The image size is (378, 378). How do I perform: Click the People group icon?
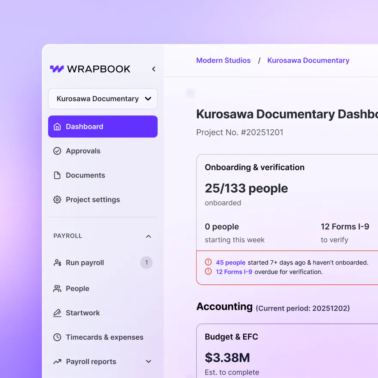click(x=57, y=289)
